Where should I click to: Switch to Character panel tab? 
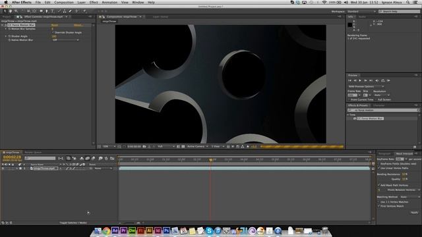[379, 105]
